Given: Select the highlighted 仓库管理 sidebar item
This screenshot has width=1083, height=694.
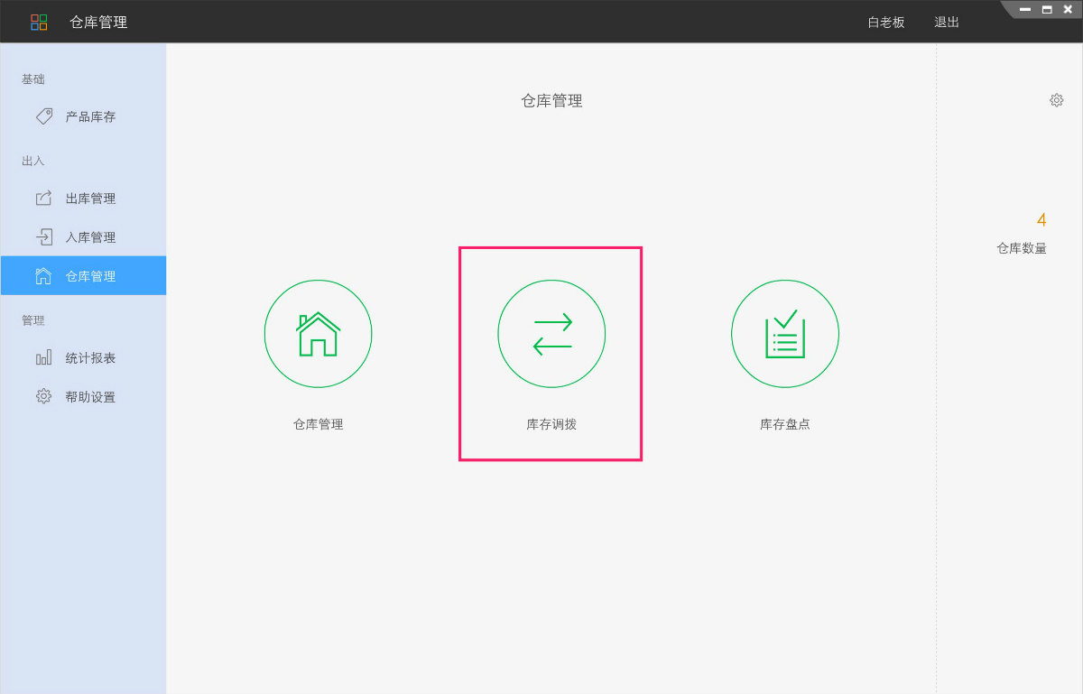Looking at the screenshot, I should [83, 275].
